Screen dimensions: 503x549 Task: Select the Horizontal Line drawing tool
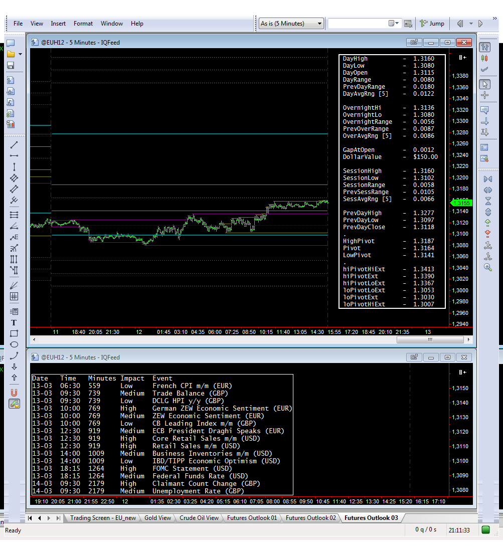[14, 155]
